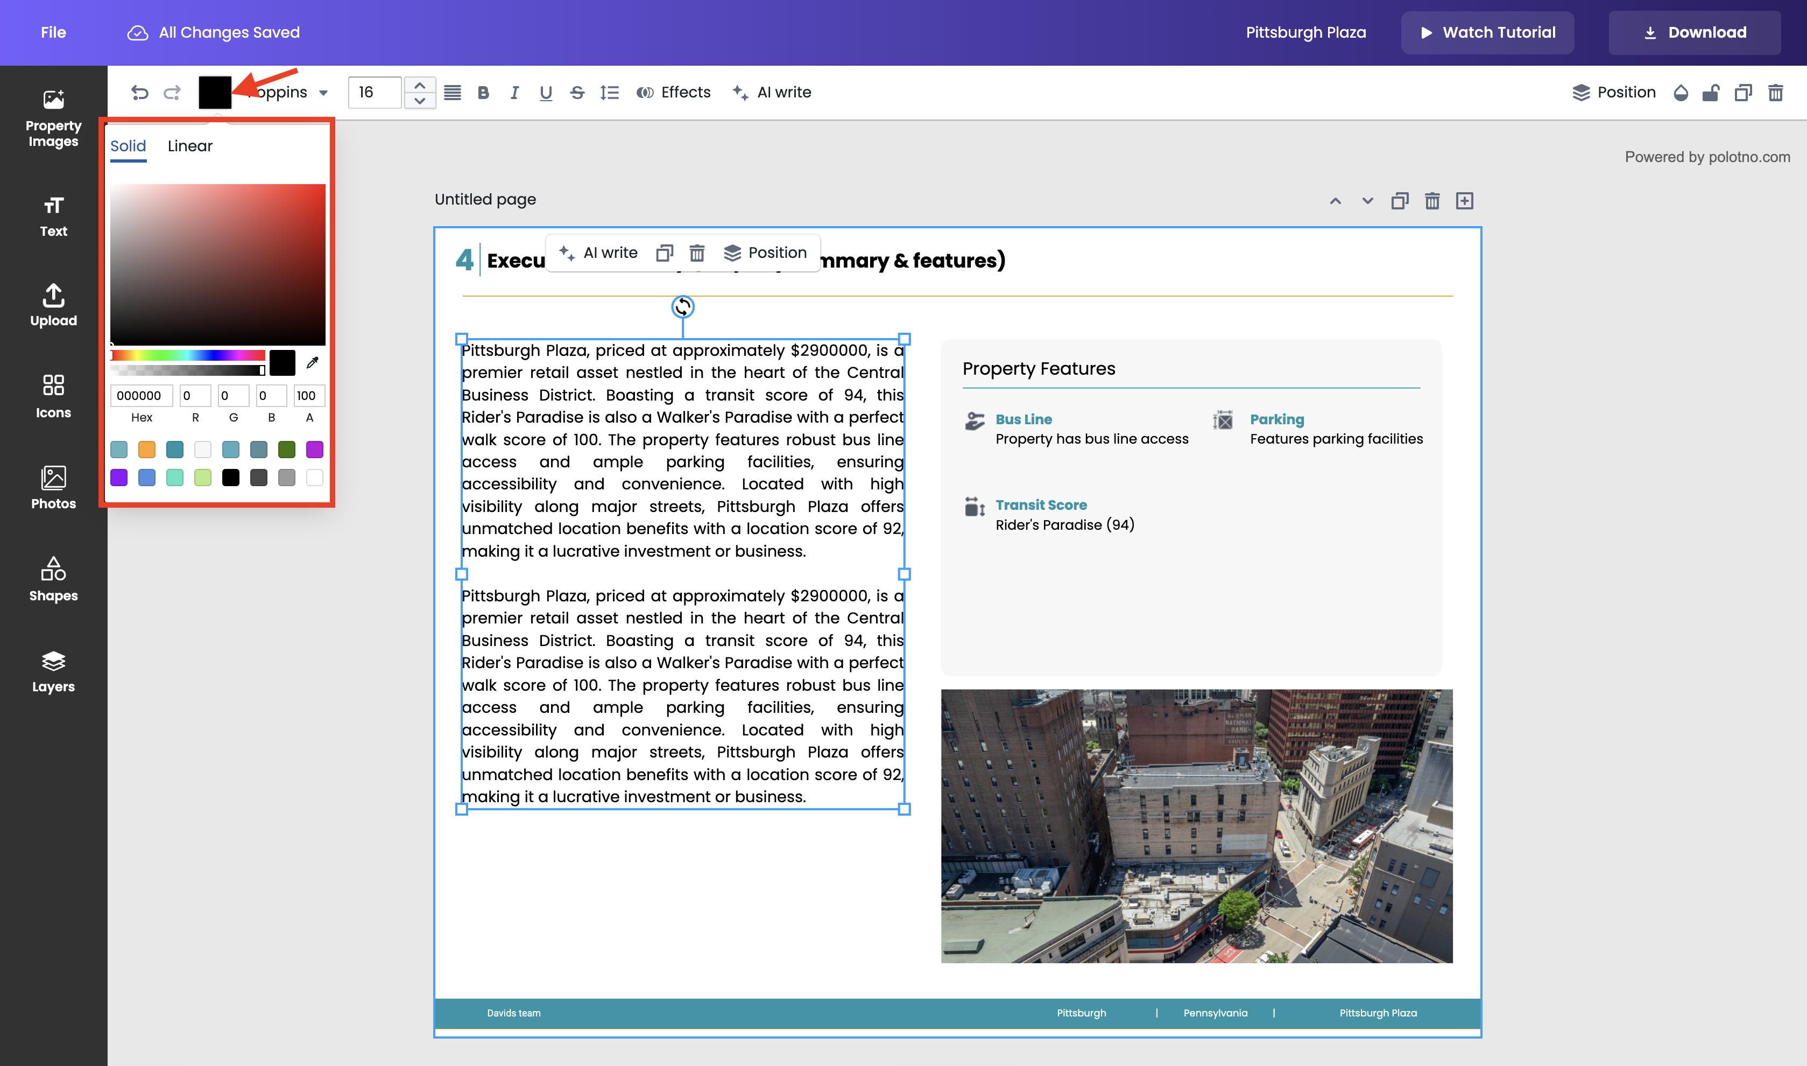
Task: Add a new page with the plus icon
Action: pyautogui.click(x=1464, y=201)
